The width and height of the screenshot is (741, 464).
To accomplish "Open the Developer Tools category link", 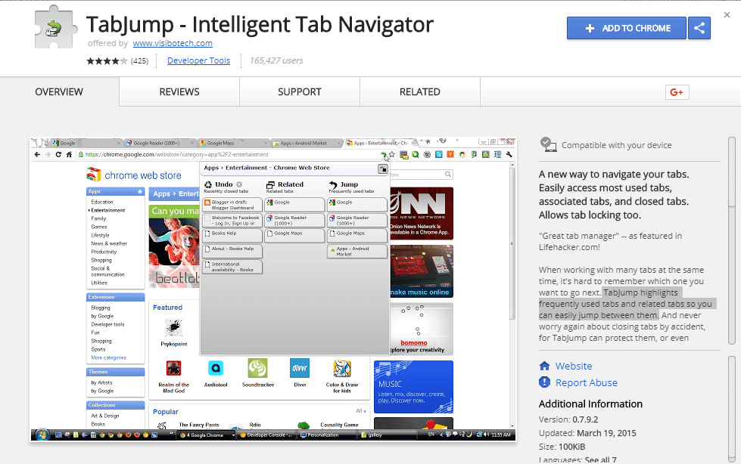I will (x=198, y=61).
